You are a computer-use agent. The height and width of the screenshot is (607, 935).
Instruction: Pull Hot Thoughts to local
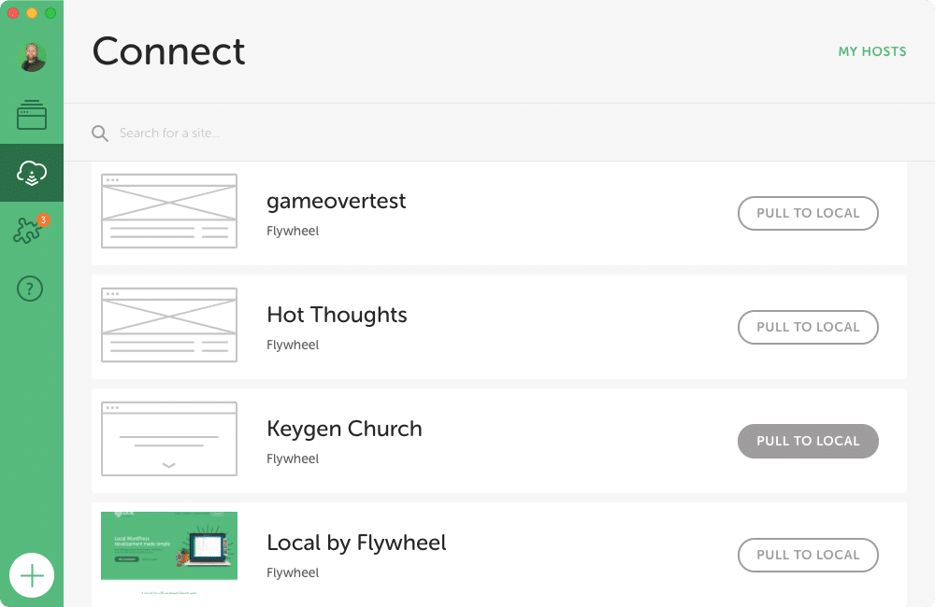(x=808, y=327)
